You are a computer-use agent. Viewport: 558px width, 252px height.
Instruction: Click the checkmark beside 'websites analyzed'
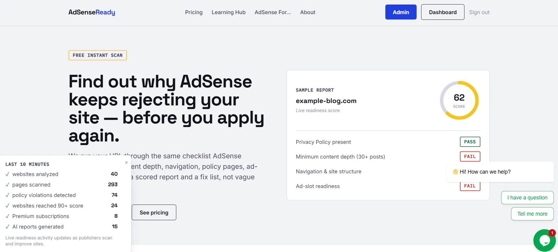pyautogui.click(x=8, y=174)
